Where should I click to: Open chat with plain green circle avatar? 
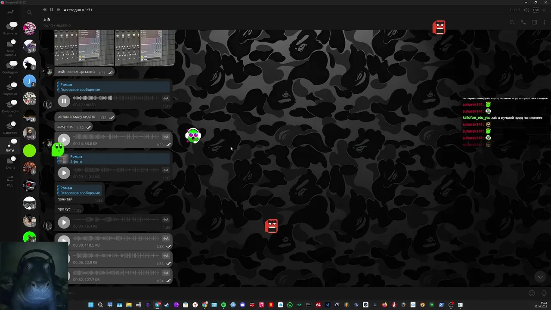[29, 151]
